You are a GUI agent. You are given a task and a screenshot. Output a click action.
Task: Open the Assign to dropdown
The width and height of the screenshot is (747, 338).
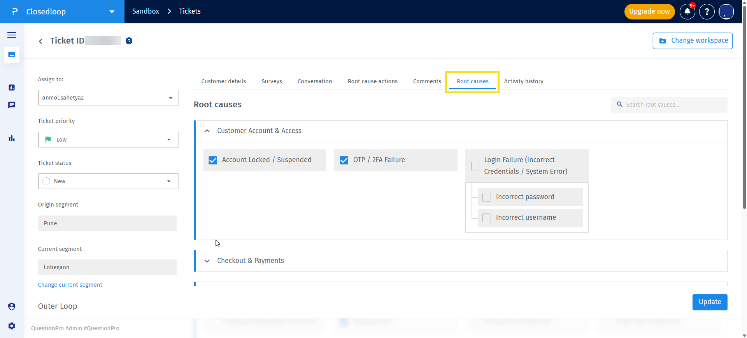point(108,98)
